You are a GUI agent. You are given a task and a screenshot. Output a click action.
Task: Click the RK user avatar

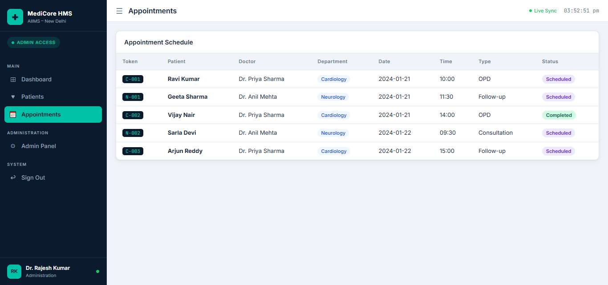(x=14, y=271)
